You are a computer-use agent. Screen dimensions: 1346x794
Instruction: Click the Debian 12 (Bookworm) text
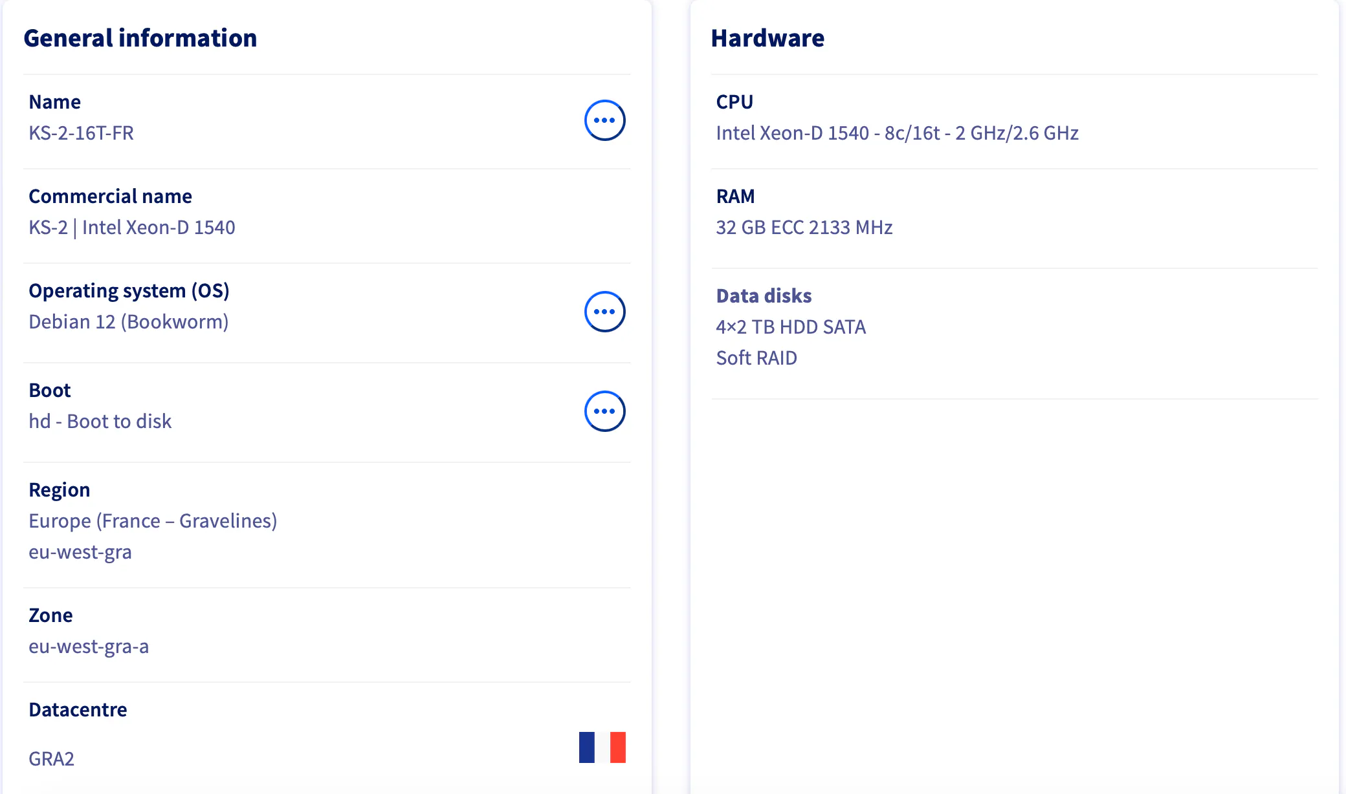128,322
